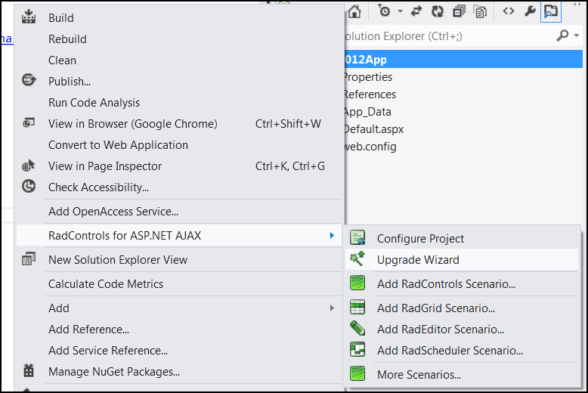Click the Check Accessibility icon

pyautogui.click(x=29, y=186)
